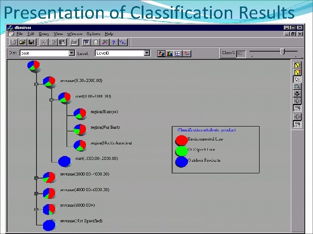
Task: Click the lower crosshair move tool
Action: (297, 117)
